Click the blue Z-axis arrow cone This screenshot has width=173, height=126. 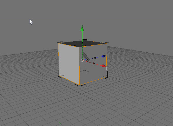tap(104, 56)
